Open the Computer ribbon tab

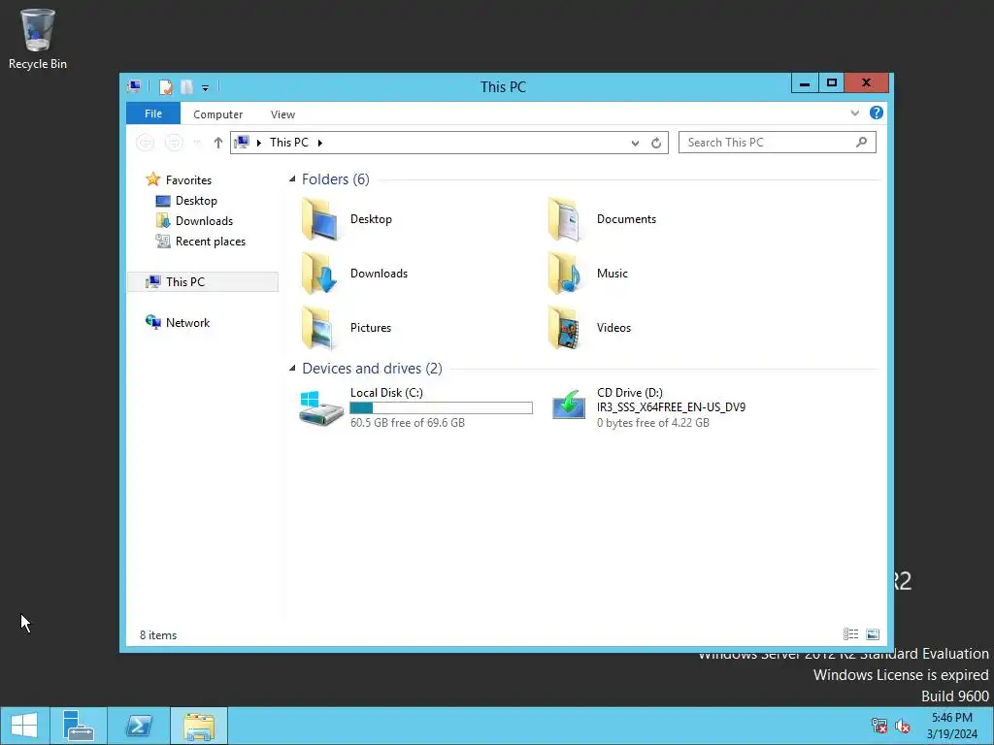(x=218, y=114)
